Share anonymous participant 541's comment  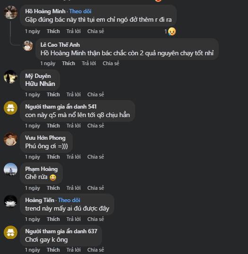click(x=95, y=126)
